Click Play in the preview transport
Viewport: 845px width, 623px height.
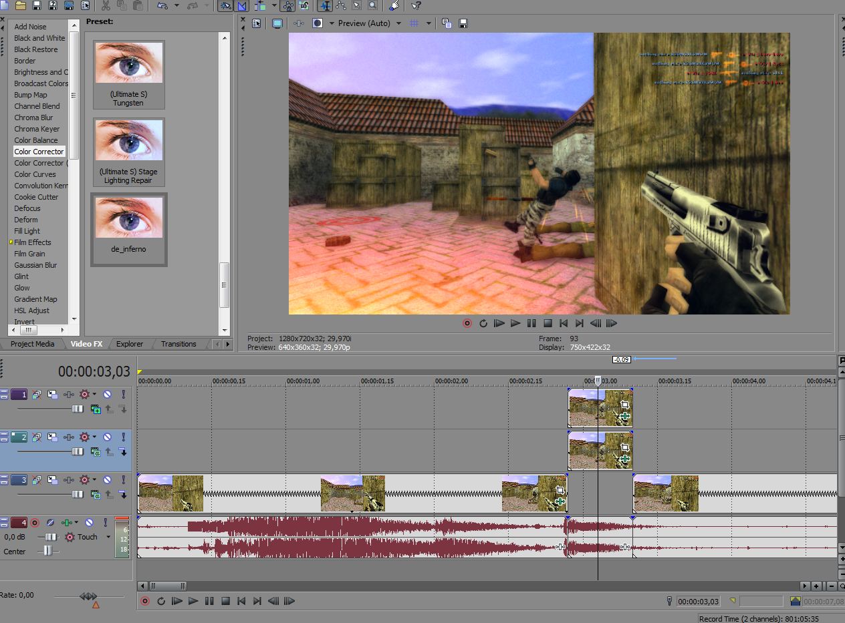(515, 323)
